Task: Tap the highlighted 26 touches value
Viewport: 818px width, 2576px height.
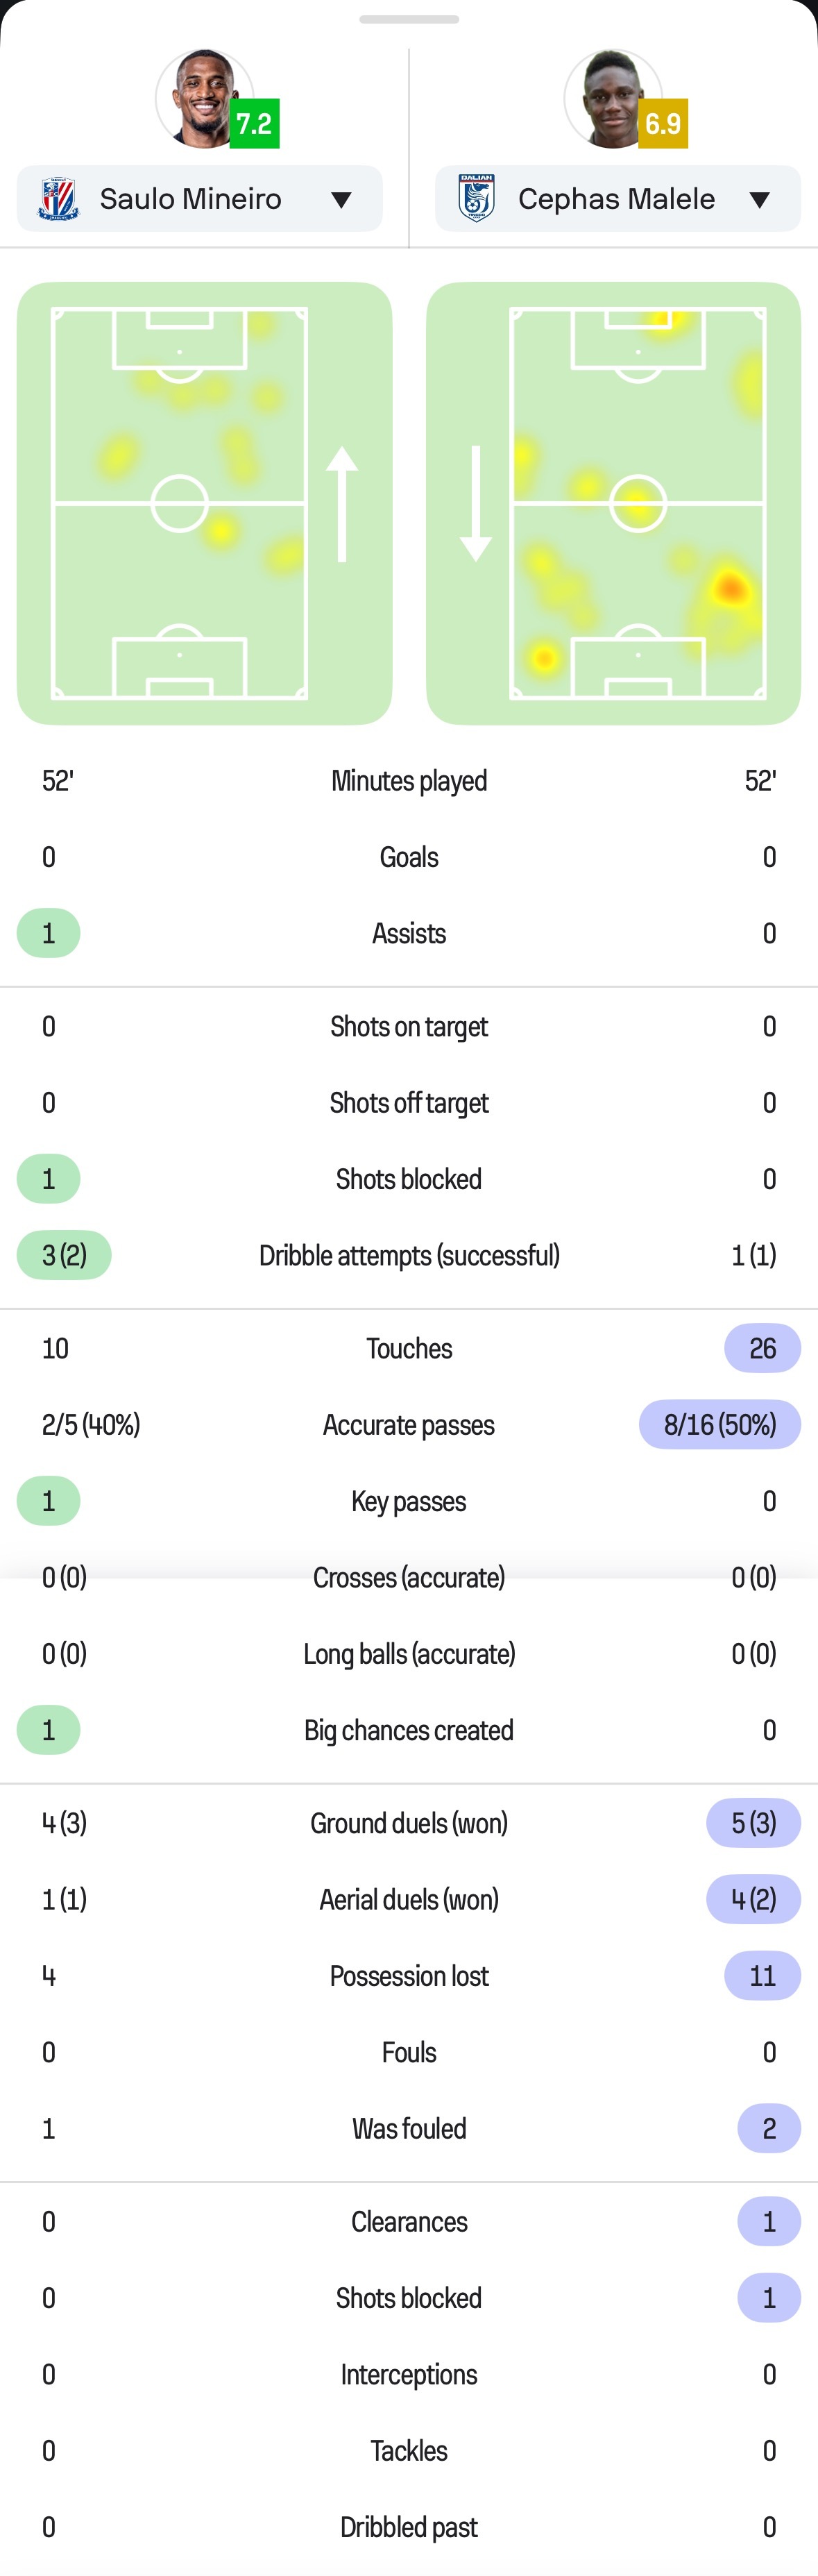Action: (762, 1348)
